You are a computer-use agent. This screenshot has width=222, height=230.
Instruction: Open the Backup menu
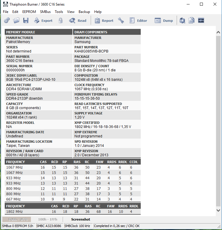84,12
